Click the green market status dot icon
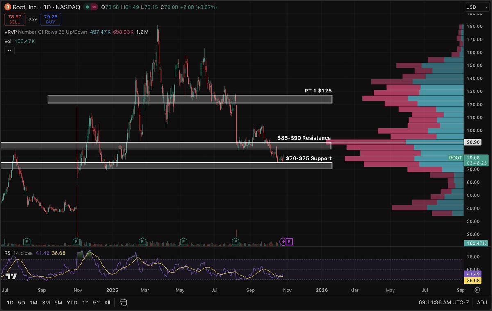The width and height of the screenshot is (492, 311). point(87,7)
